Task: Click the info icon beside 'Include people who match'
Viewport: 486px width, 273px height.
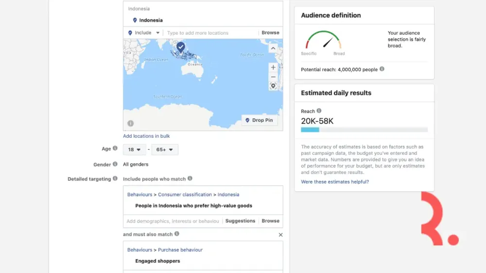Action: click(x=190, y=178)
